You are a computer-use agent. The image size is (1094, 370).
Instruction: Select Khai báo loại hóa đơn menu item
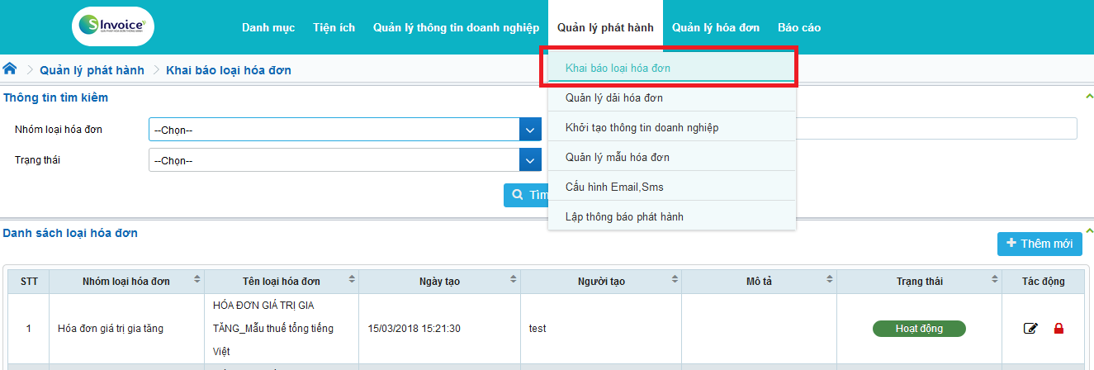pos(618,68)
